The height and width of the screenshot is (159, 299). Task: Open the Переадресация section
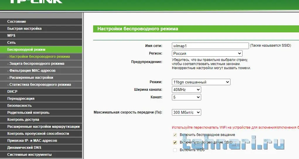coord(41,99)
